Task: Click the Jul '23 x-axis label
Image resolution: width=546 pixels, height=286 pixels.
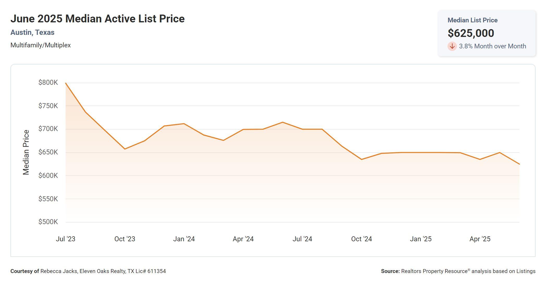Action: (x=65, y=239)
